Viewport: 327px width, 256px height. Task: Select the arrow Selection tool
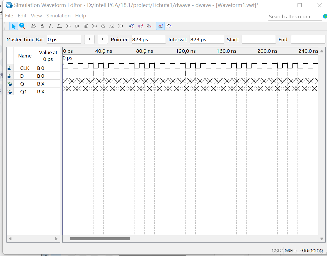tap(13, 26)
